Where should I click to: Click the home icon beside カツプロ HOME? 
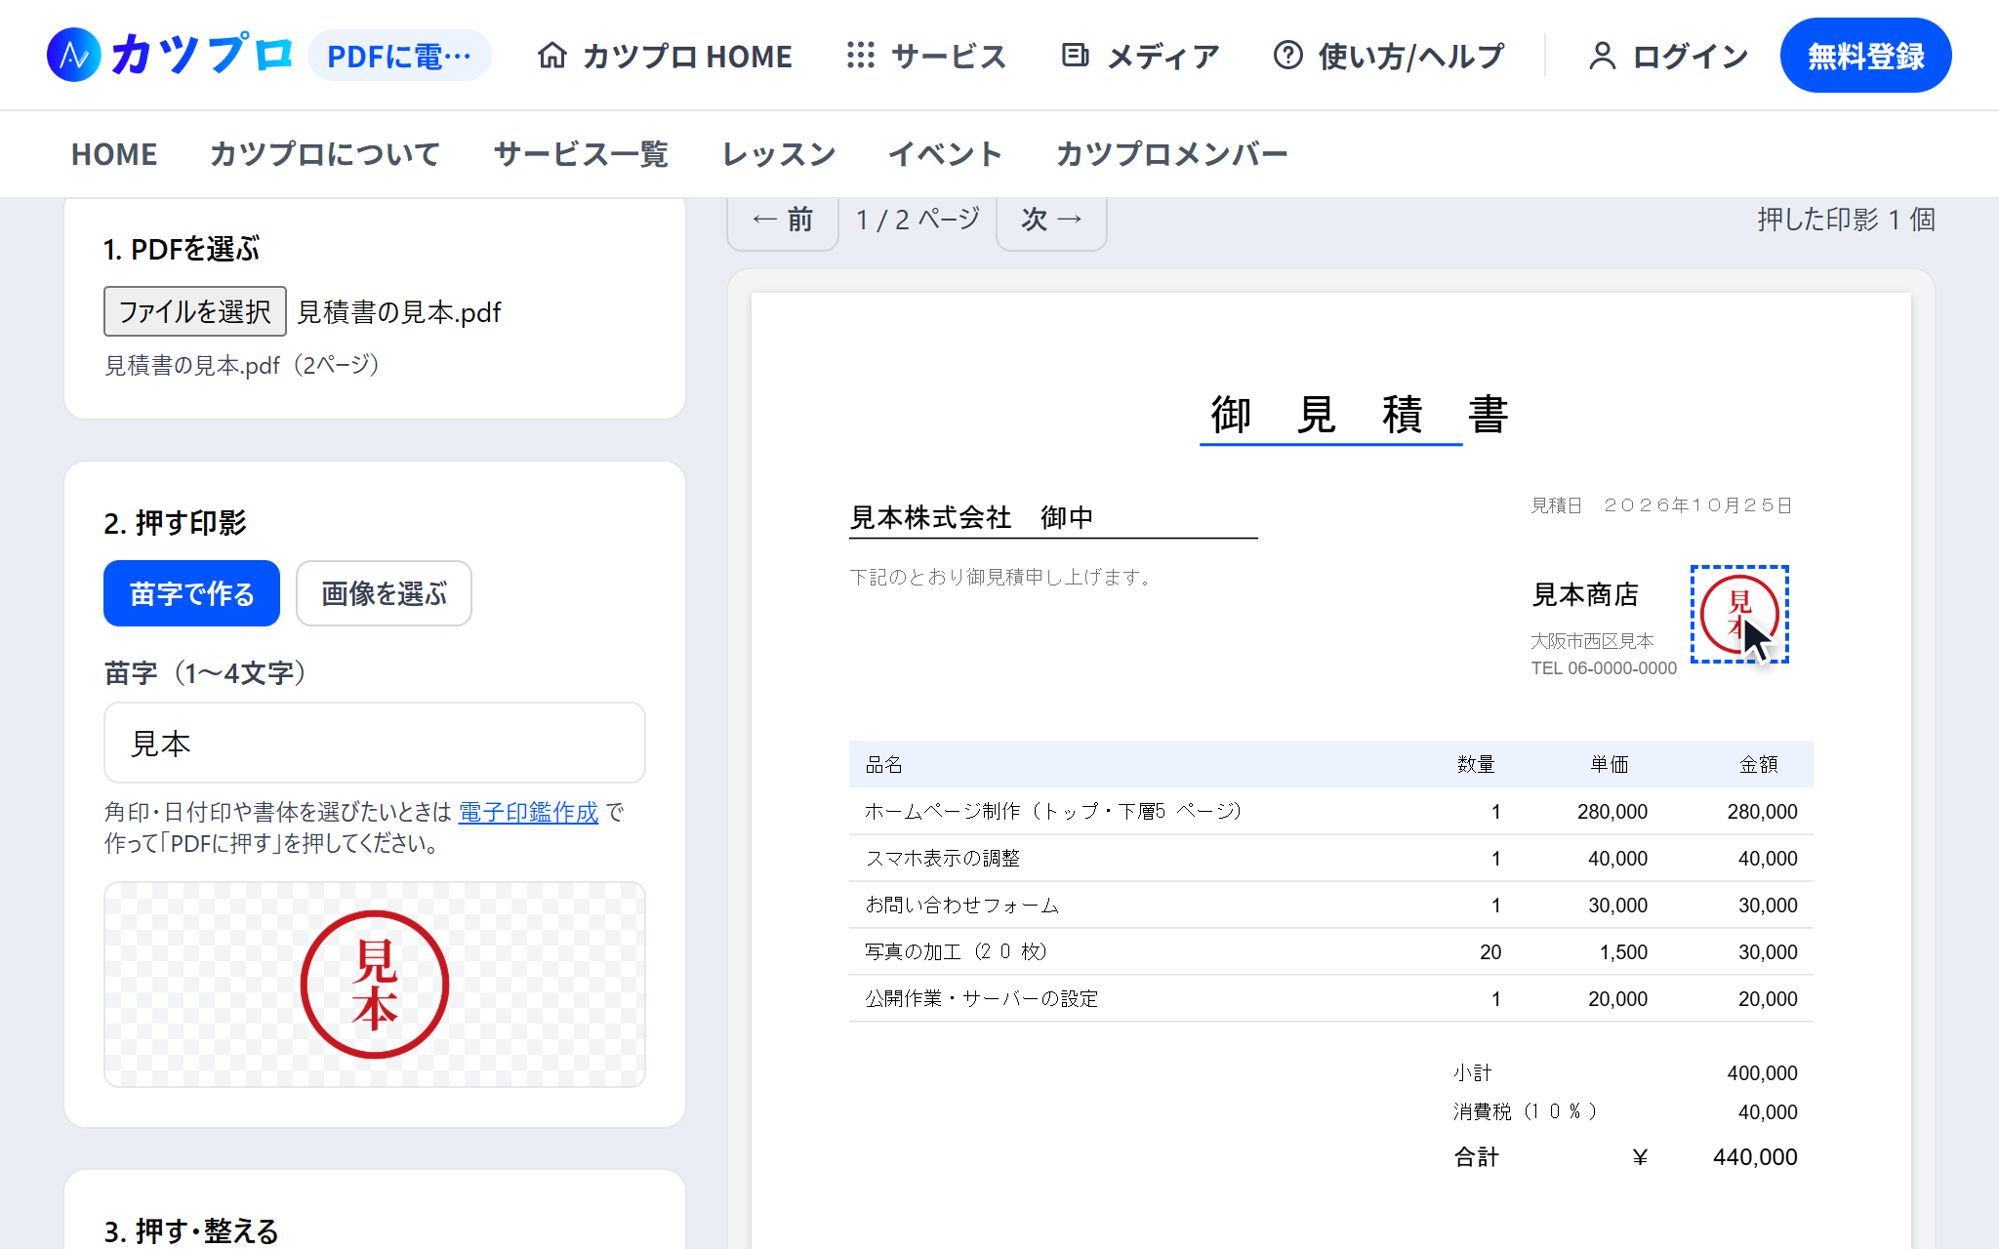pyautogui.click(x=551, y=56)
